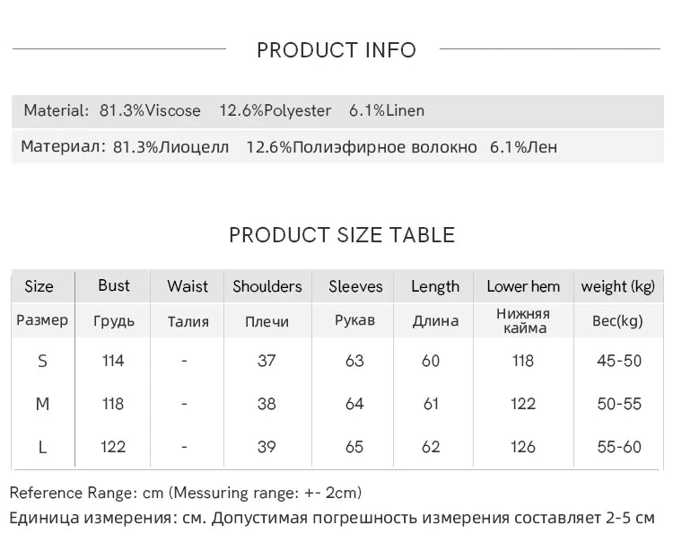Click the Sleeves column header
Viewport: 673px width, 551px height.
tap(355, 286)
